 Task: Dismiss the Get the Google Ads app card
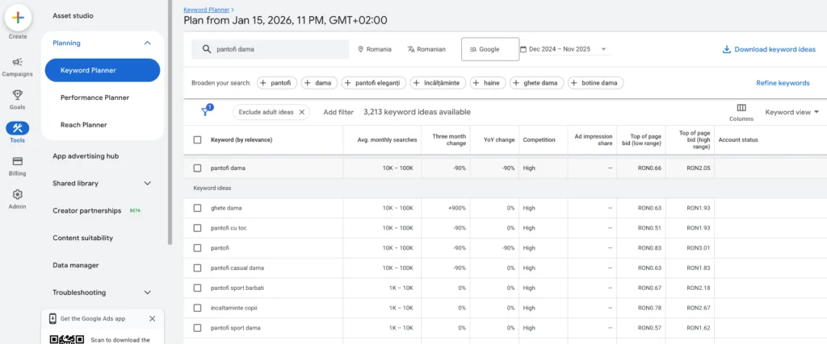pyautogui.click(x=153, y=319)
